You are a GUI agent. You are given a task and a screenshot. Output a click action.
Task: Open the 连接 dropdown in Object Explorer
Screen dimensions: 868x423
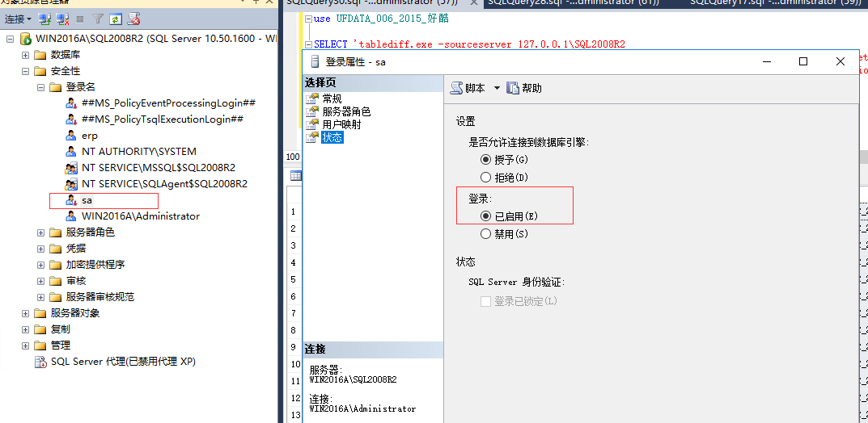coord(19,19)
